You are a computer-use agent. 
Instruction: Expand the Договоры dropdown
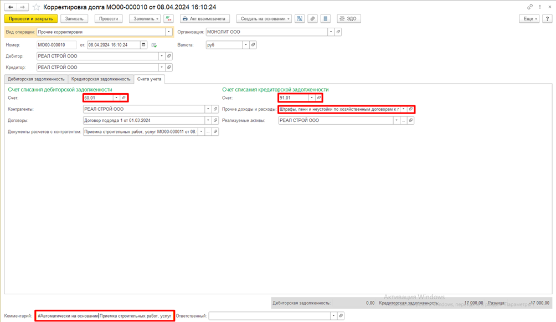coord(208,120)
